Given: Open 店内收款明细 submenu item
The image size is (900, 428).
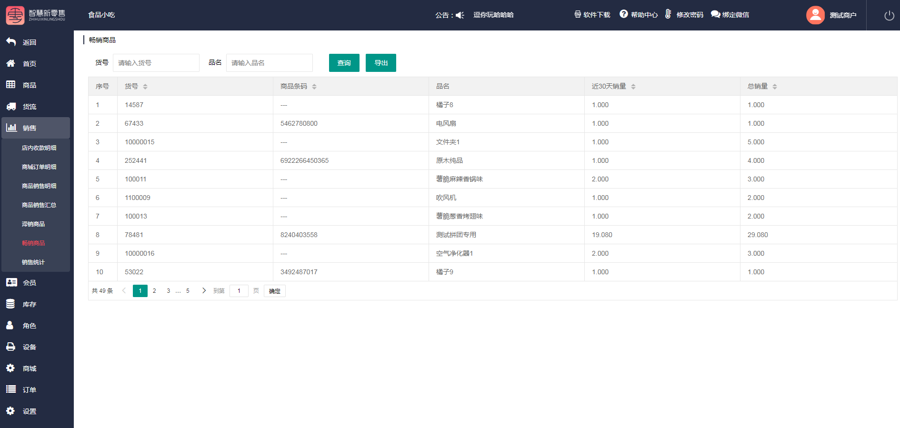Looking at the screenshot, I should point(39,148).
